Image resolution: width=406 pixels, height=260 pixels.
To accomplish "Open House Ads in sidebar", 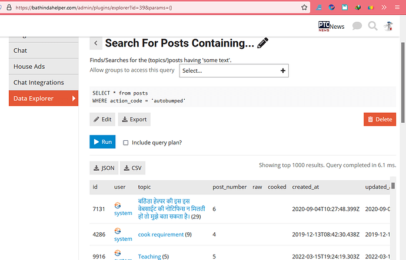I will coord(44,66).
